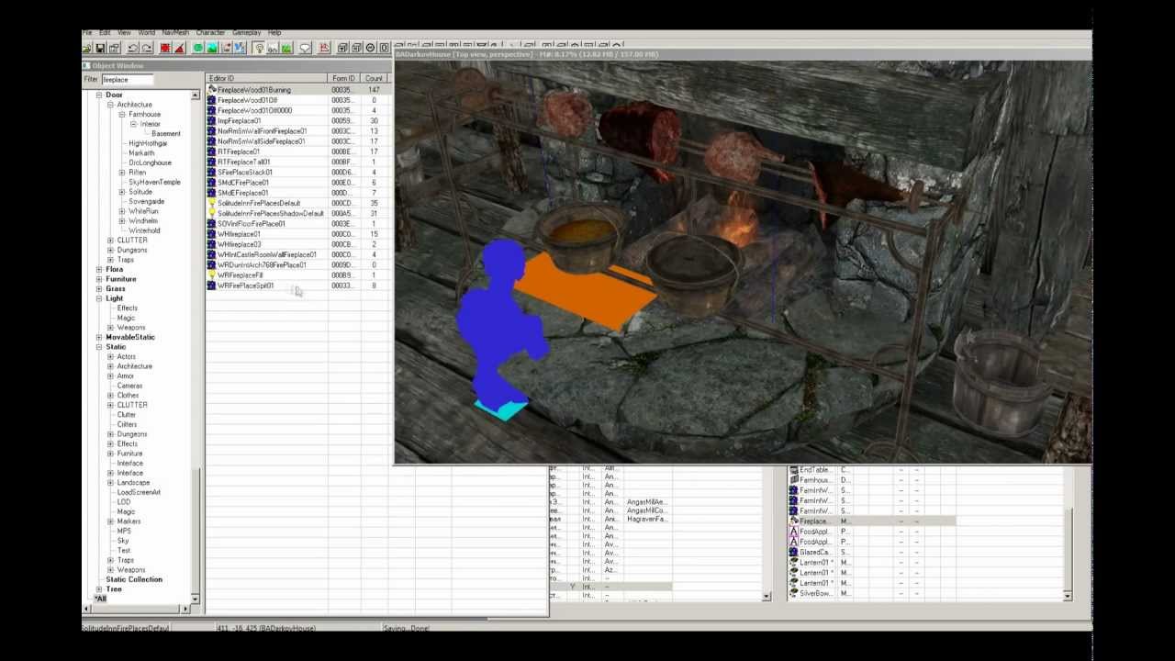The width and height of the screenshot is (1175, 661).
Task: Expand the WhiteRun tree node
Action: [121, 211]
